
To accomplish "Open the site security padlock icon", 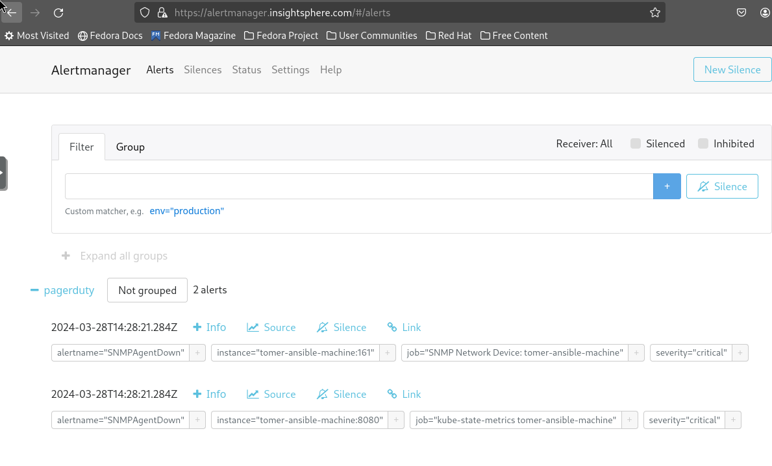I will click(162, 13).
